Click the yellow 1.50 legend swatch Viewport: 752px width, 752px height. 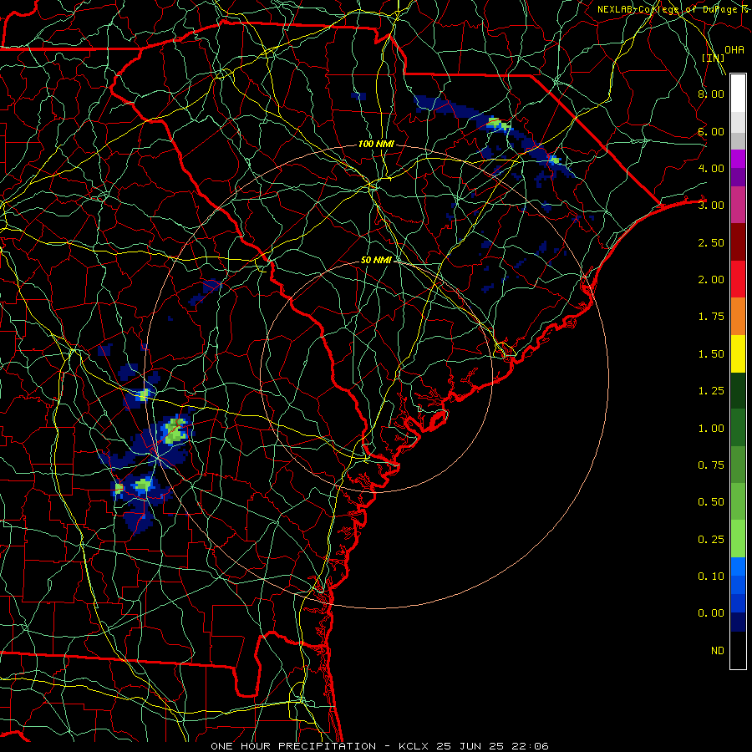pyautogui.click(x=738, y=354)
